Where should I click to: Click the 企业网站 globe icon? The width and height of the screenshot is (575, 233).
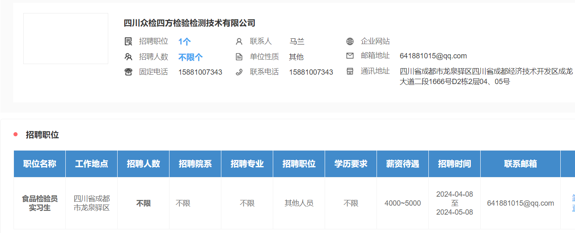point(350,41)
